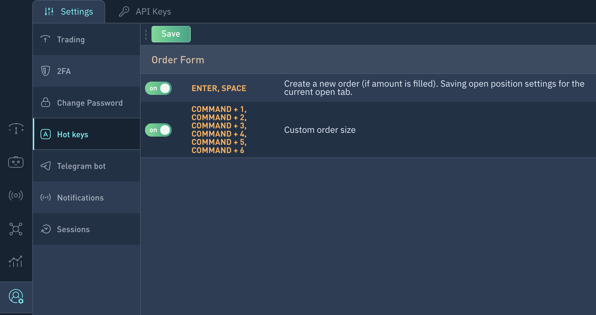596x315 pixels.
Task: Go to the Sessions section
Action: 86,229
